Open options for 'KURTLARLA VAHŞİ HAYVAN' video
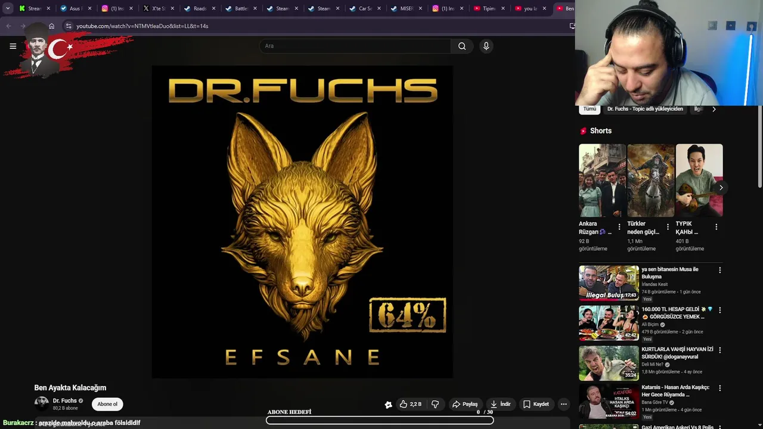 pos(719,350)
